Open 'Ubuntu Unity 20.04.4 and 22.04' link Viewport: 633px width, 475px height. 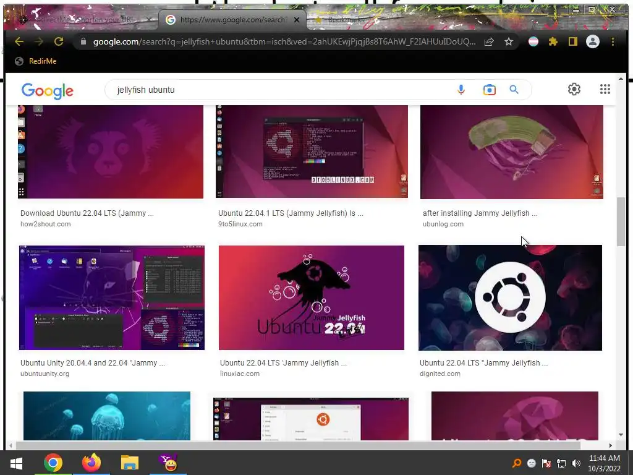[93, 362]
